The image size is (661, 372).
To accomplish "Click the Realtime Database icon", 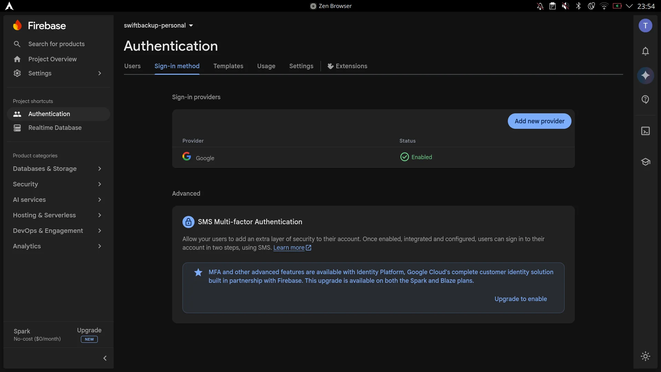I will (17, 128).
